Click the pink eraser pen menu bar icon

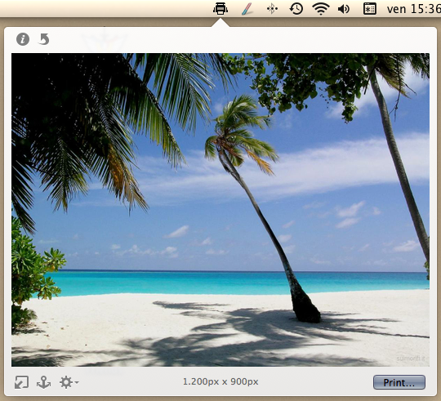tap(247, 9)
